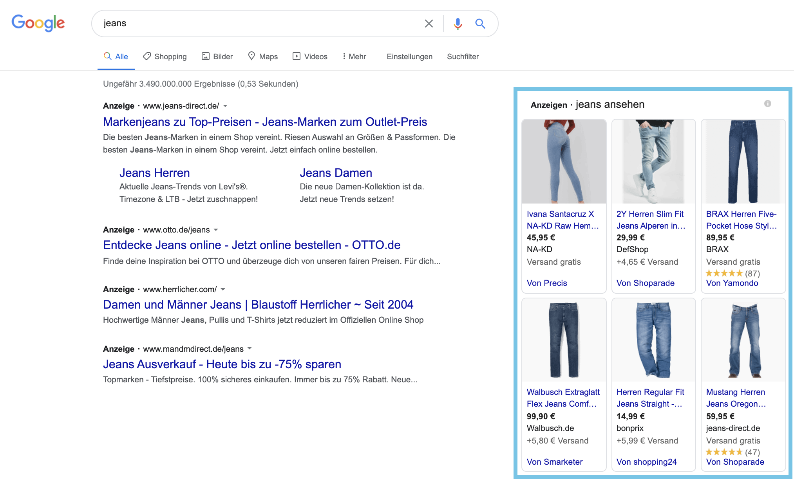Click the Walbusch Extraglatt jeans image
This screenshot has width=794, height=489.
[x=564, y=340]
